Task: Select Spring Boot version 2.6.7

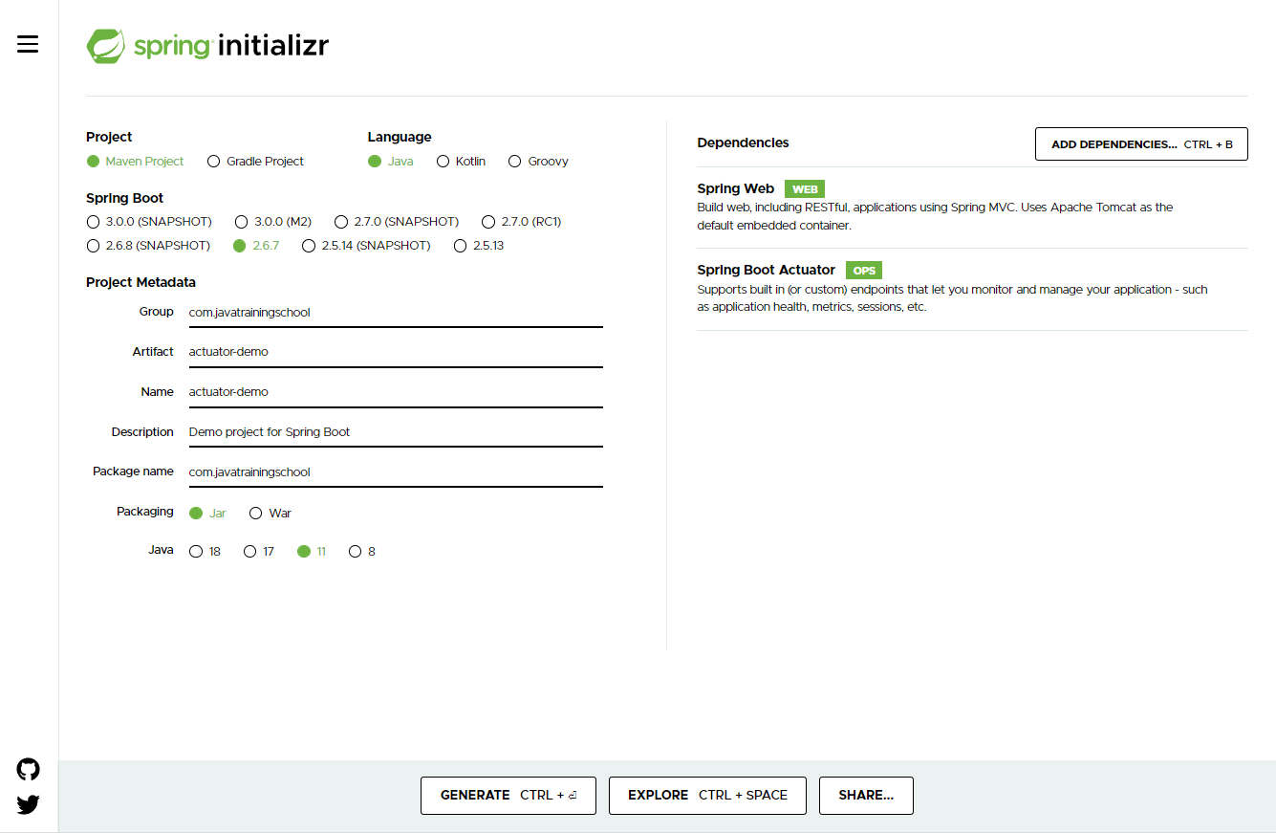Action: click(256, 246)
